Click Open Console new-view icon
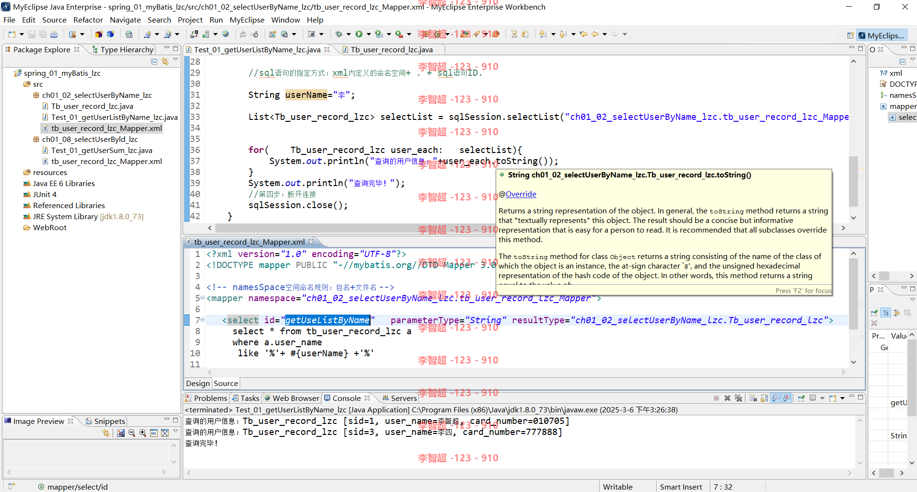This screenshot has height=492, width=917. (x=833, y=398)
